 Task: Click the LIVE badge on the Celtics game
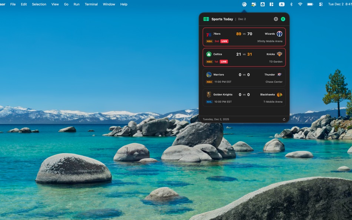click(x=223, y=61)
